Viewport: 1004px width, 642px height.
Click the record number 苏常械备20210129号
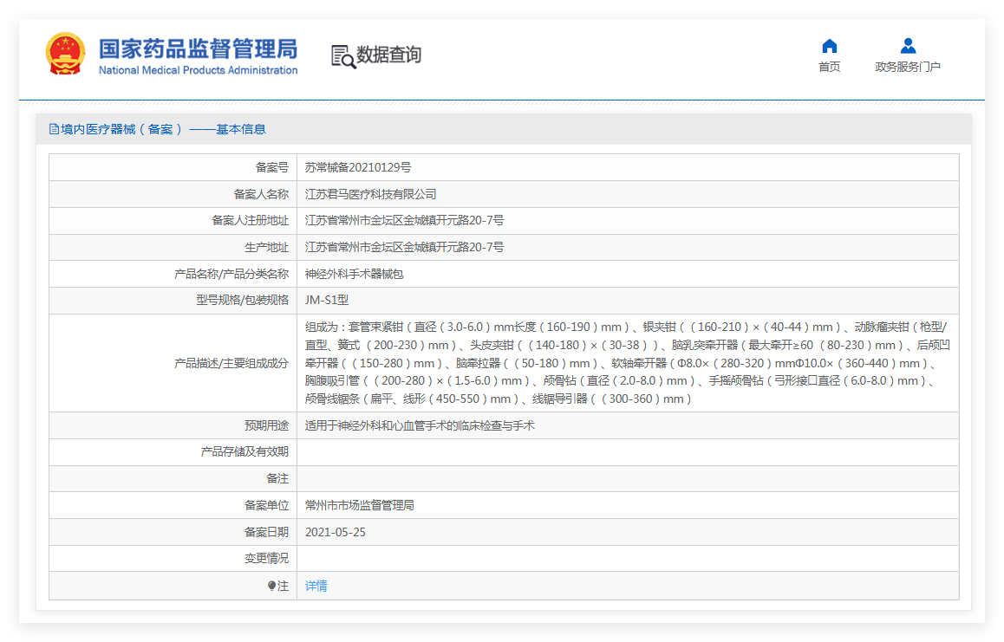coord(358,167)
